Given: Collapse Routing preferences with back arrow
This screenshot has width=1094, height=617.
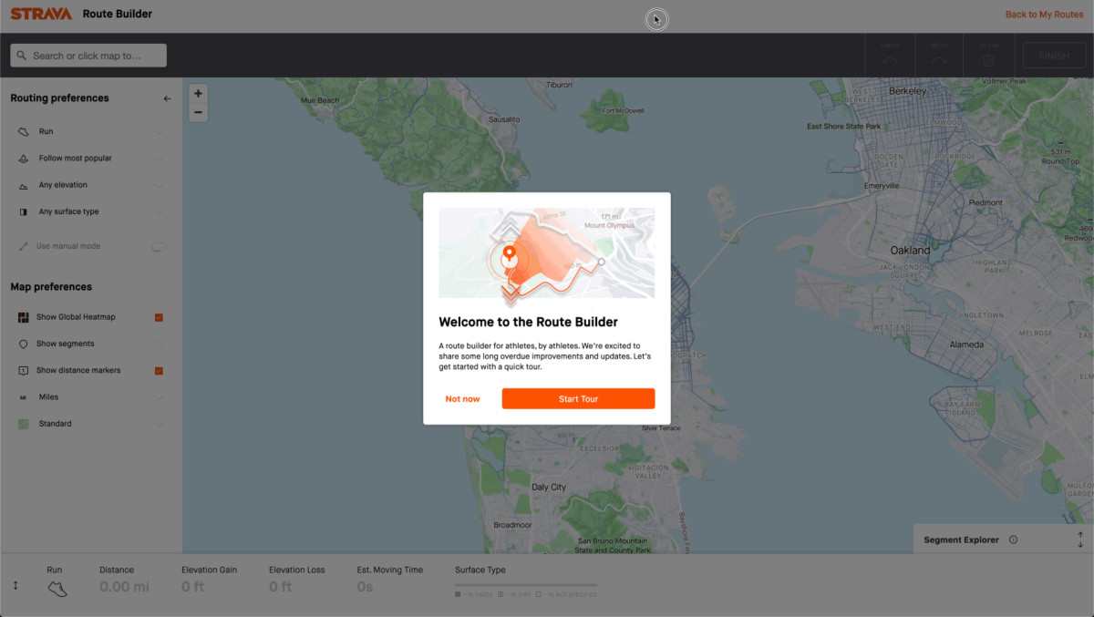Looking at the screenshot, I should [x=167, y=98].
